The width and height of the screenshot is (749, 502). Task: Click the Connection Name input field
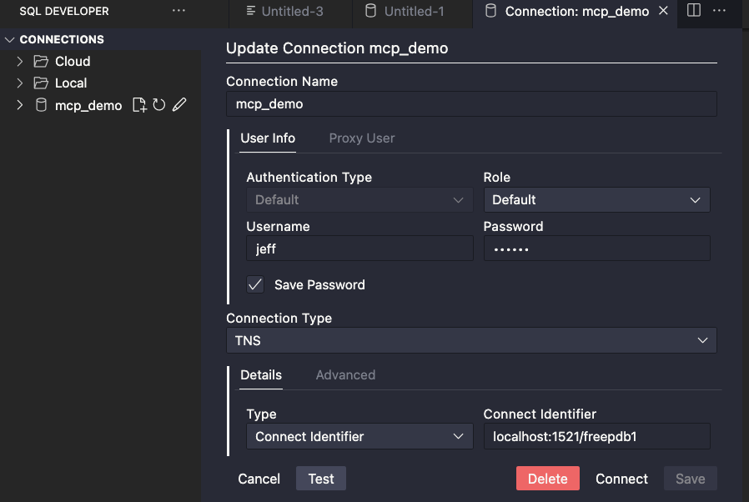click(x=471, y=104)
